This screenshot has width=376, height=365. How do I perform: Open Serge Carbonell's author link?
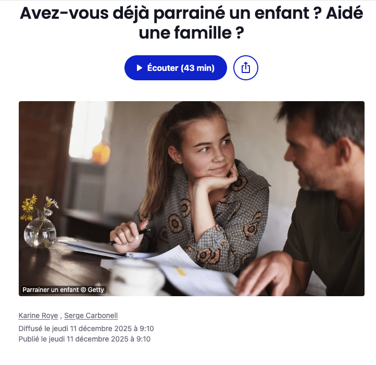[x=91, y=315]
